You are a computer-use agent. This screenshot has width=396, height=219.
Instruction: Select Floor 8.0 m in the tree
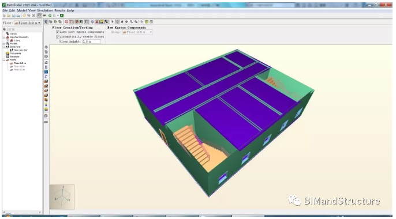point(19,70)
